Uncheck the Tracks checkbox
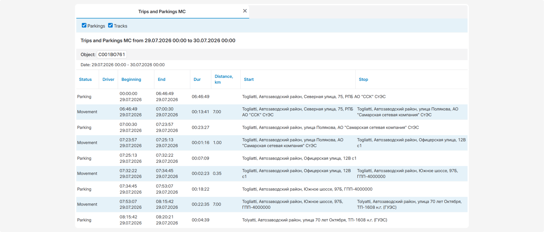544x232 pixels. (x=110, y=25)
